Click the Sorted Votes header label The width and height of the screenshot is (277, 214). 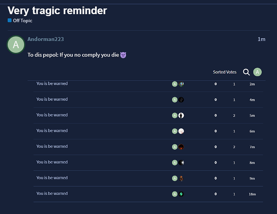[224, 72]
